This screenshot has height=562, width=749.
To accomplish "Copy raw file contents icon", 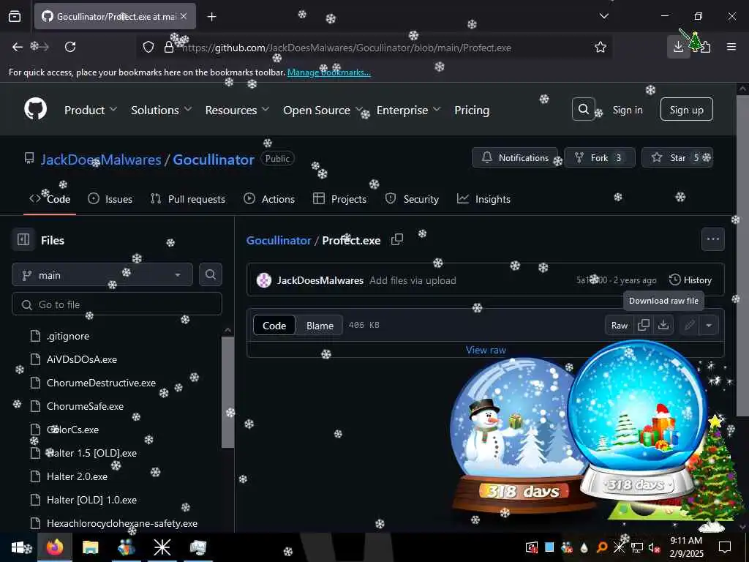I will pyautogui.click(x=644, y=325).
